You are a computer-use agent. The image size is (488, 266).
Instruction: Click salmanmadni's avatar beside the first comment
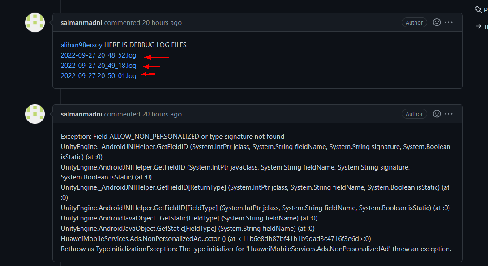pyautogui.click(x=34, y=22)
